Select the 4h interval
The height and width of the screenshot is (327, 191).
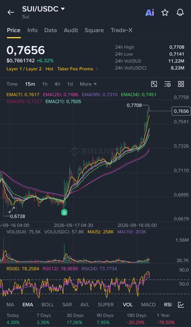point(57,84)
